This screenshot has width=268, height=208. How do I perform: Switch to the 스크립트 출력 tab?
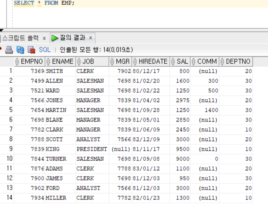click(x=20, y=38)
